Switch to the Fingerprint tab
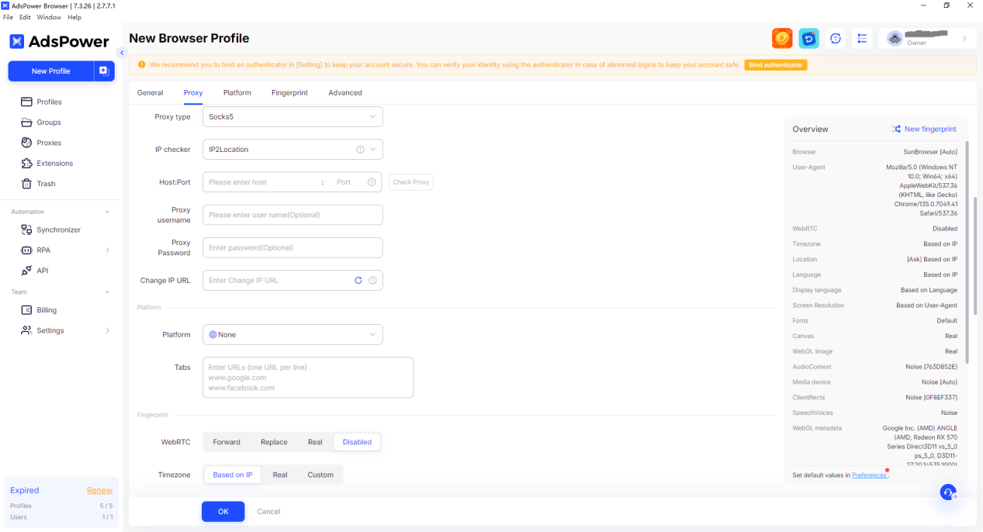Screen dimensions: 983x532 [x=289, y=93]
